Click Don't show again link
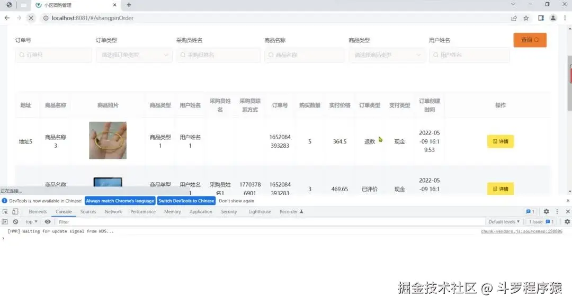The width and height of the screenshot is (572, 305). click(x=236, y=201)
